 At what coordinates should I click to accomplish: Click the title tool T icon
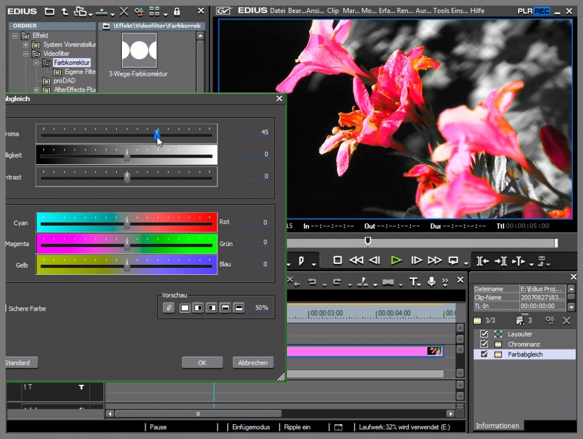pos(414,282)
